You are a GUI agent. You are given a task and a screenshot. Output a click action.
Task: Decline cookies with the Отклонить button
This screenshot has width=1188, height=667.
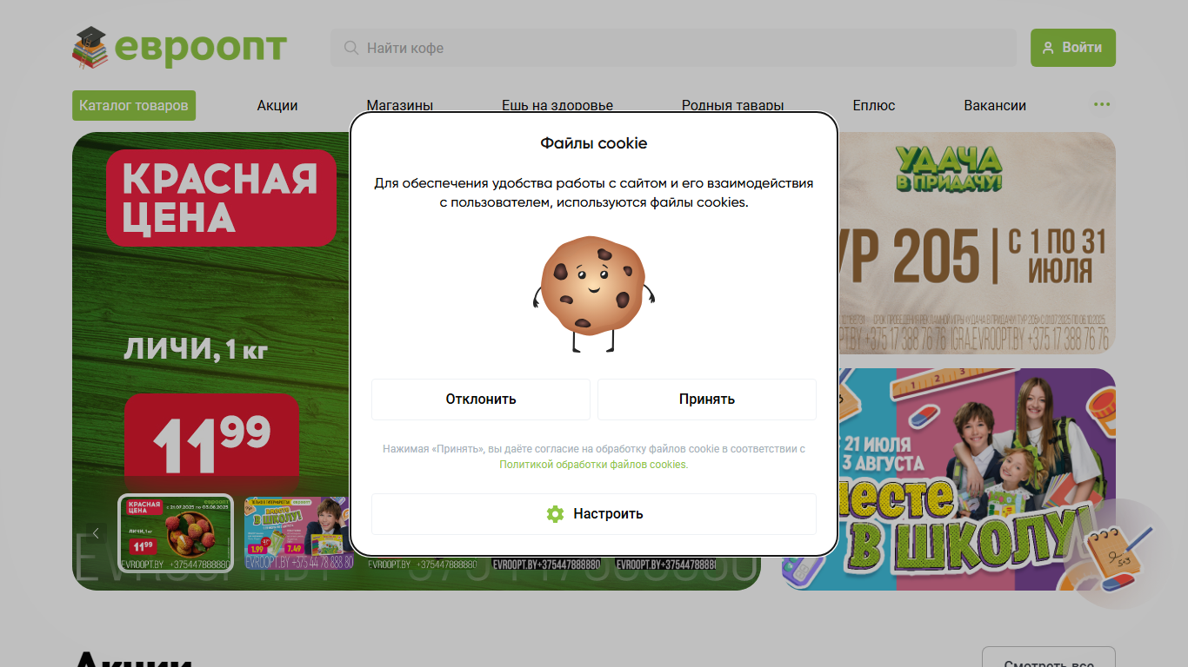click(481, 400)
